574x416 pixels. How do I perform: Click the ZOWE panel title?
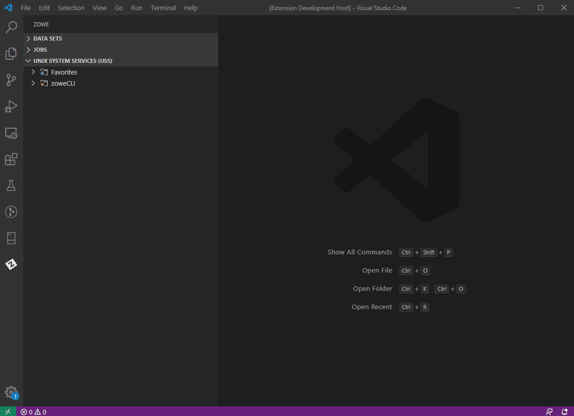(x=41, y=24)
